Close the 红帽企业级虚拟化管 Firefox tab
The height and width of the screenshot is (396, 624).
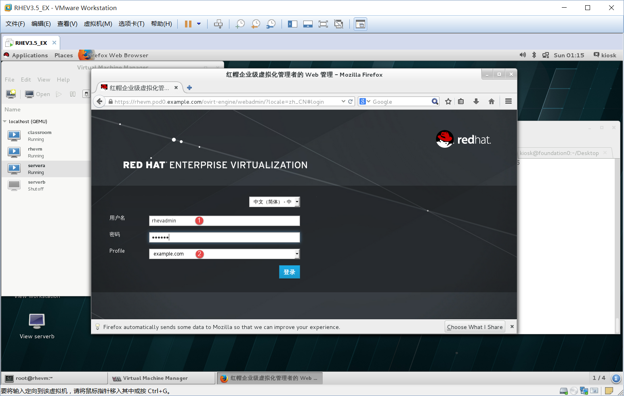176,88
